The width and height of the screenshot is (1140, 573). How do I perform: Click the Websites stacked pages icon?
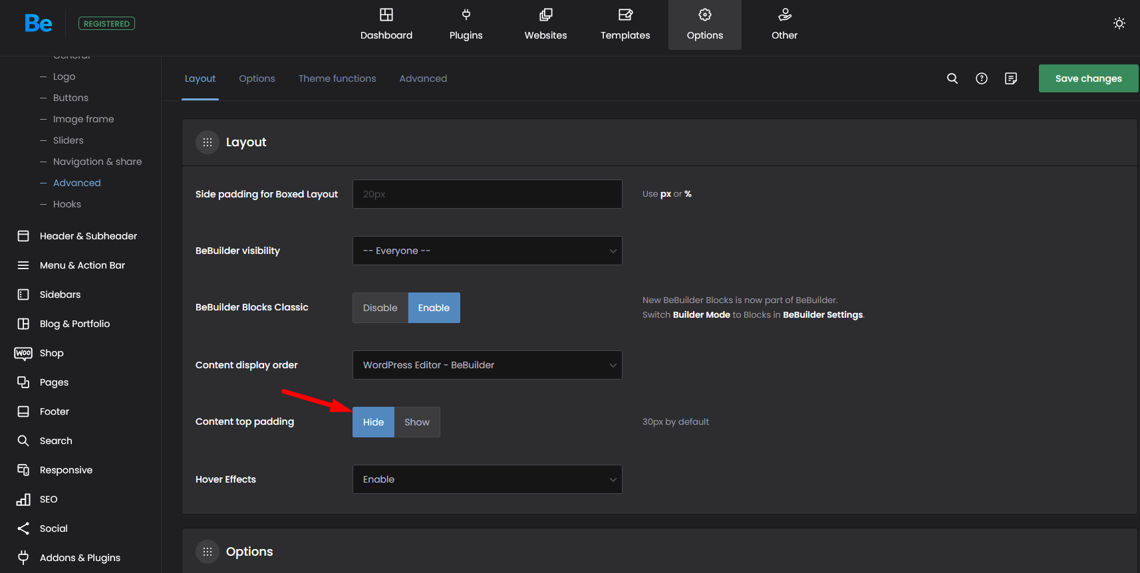point(546,15)
